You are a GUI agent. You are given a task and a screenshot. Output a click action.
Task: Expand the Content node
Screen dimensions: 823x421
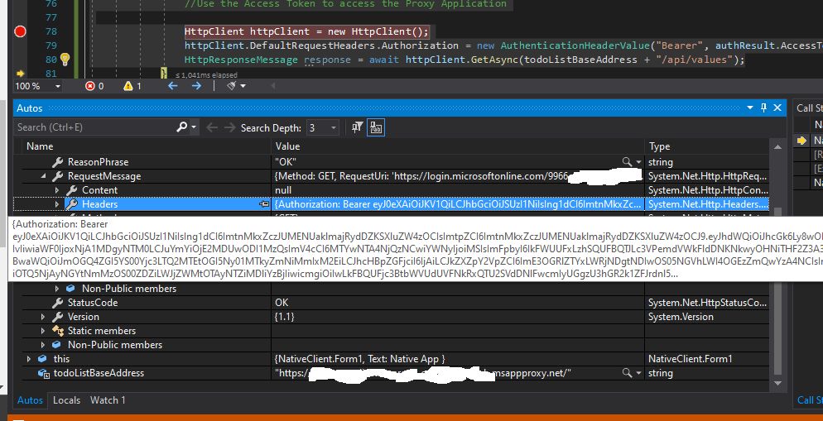[x=57, y=190]
